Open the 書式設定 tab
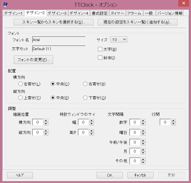 [100, 13]
